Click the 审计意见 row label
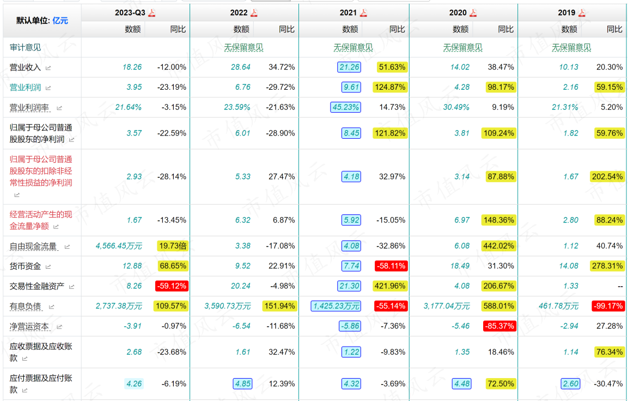 pyautogui.click(x=25, y=47)
